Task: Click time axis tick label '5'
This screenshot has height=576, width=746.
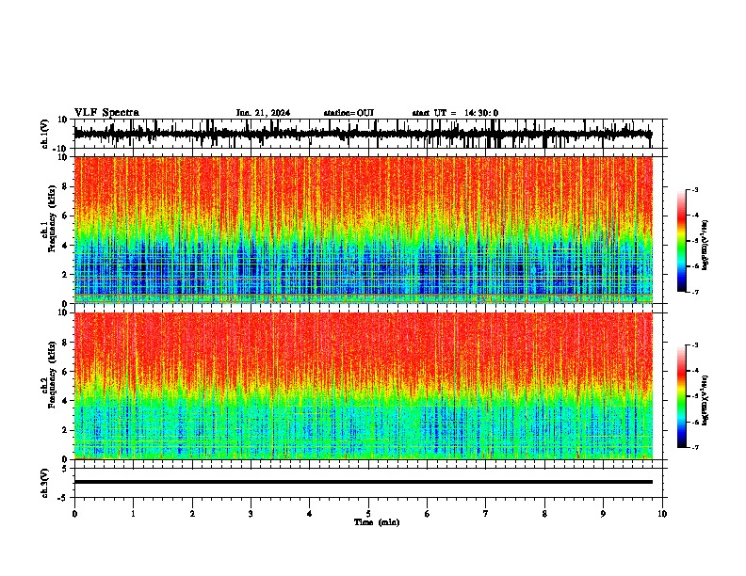Action: [x=368, y=514]
